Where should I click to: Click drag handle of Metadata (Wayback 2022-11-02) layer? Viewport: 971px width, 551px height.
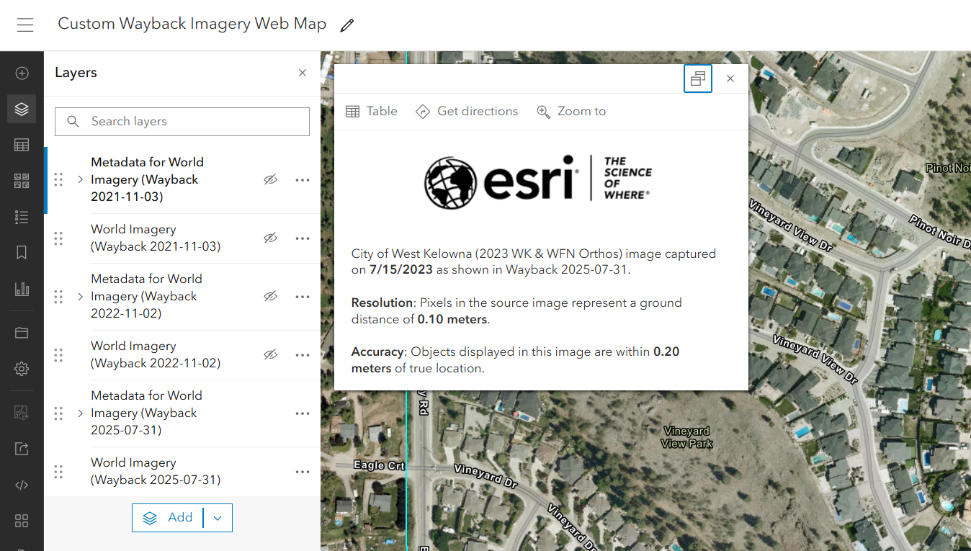[x=58, y=297]
